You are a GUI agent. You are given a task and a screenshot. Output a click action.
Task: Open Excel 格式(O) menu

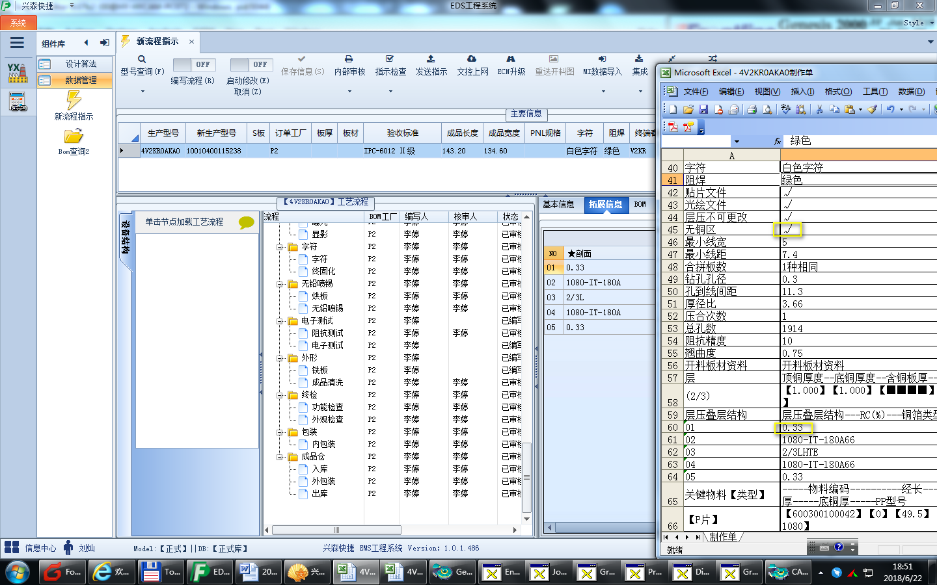[838, 92]
